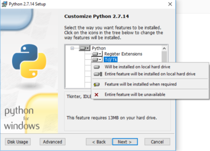This screenshot has height=151, width=210.
Task: Select the Python tree item label
Action: click(99, 48)
